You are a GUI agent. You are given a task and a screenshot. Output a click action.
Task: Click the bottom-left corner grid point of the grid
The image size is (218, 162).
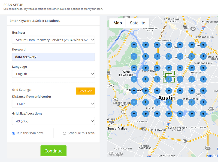(x=134, y=114)
